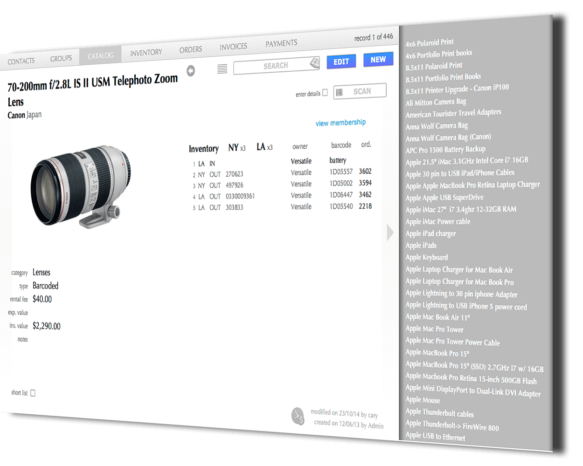Enable the short list checkbox

pyautogui.click(x=33, y=393)
